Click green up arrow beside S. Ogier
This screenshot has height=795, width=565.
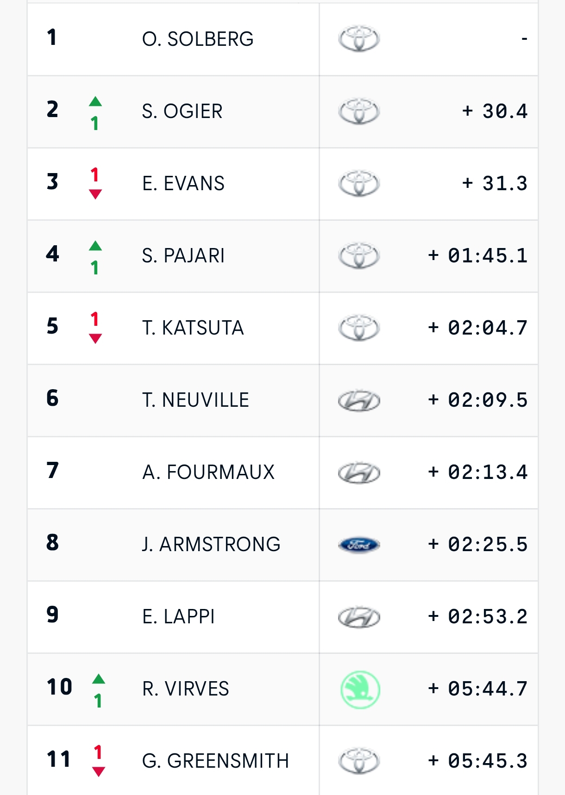point(95,102)
